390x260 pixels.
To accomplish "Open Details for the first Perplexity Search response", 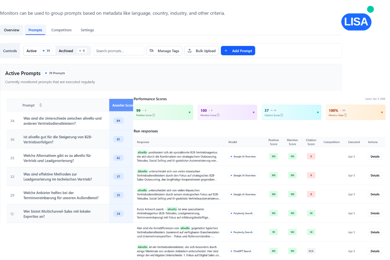I will tap(375, 213).
